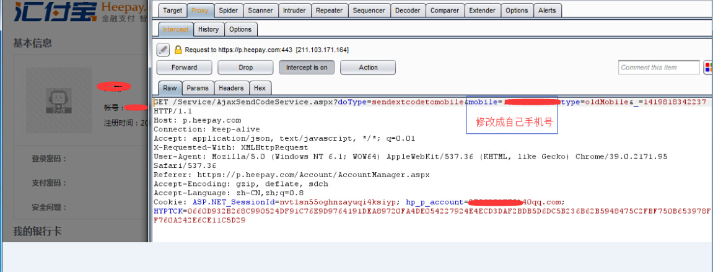
Task: Click the highlight color picker icon
Action: coord(708,68)
